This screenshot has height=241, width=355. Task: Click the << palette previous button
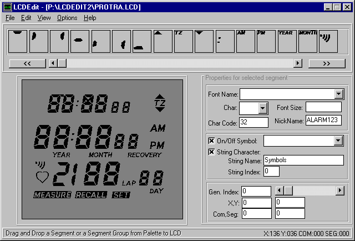pos(27,63)
